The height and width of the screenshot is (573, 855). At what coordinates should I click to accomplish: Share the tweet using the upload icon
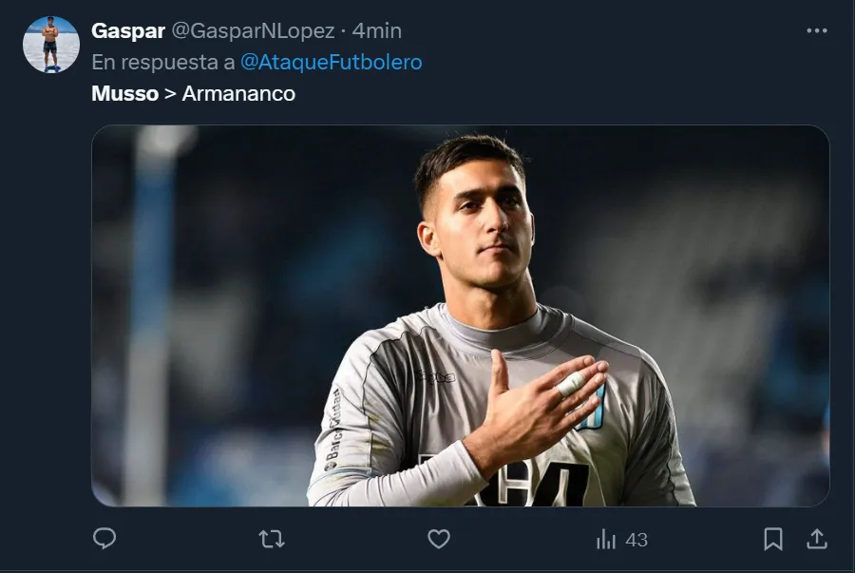pos(816,540)
